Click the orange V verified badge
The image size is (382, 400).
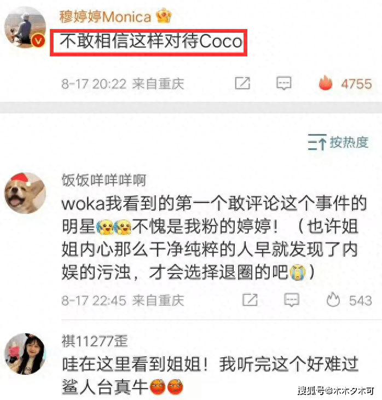tap(38, 41)
